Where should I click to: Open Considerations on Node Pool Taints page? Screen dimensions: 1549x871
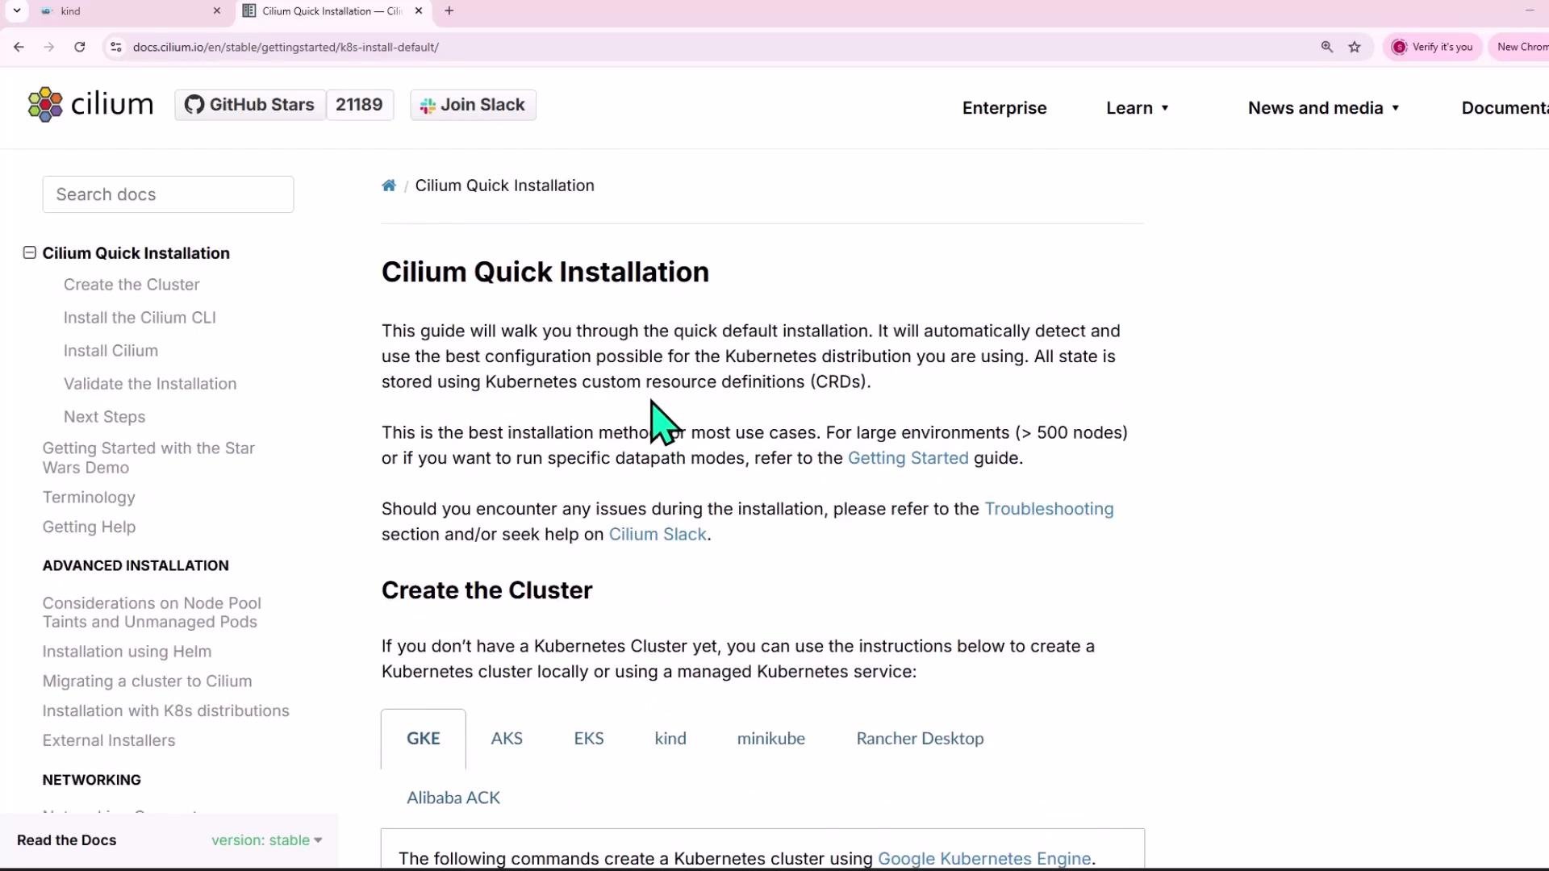(152, 613)
